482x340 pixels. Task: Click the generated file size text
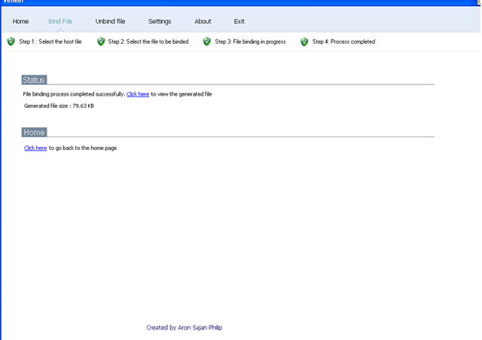coord(59,106)
